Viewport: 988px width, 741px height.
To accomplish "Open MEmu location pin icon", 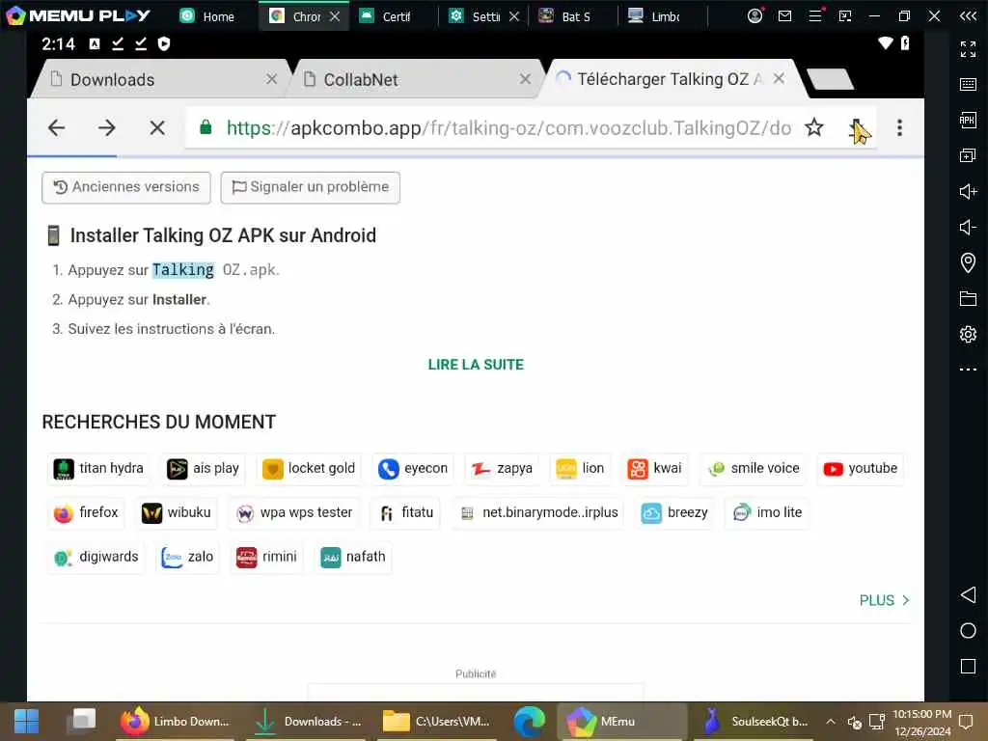I will [x=968, y=262].
